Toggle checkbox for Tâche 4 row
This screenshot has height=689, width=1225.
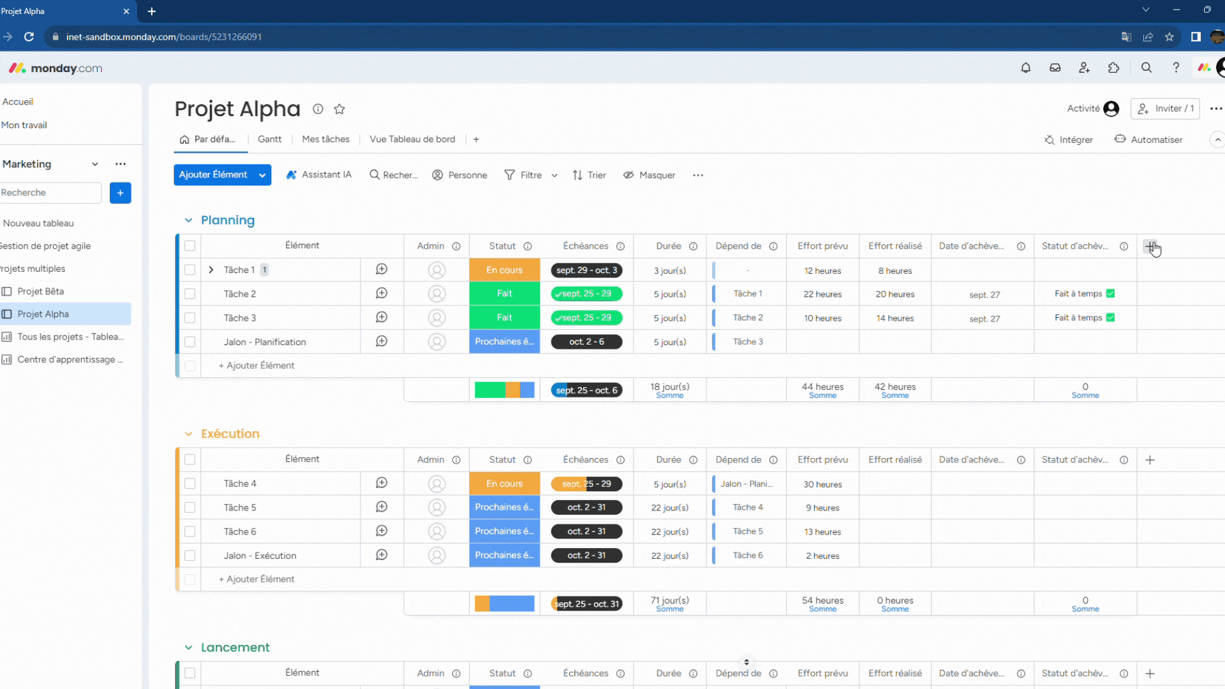point(189,484)
